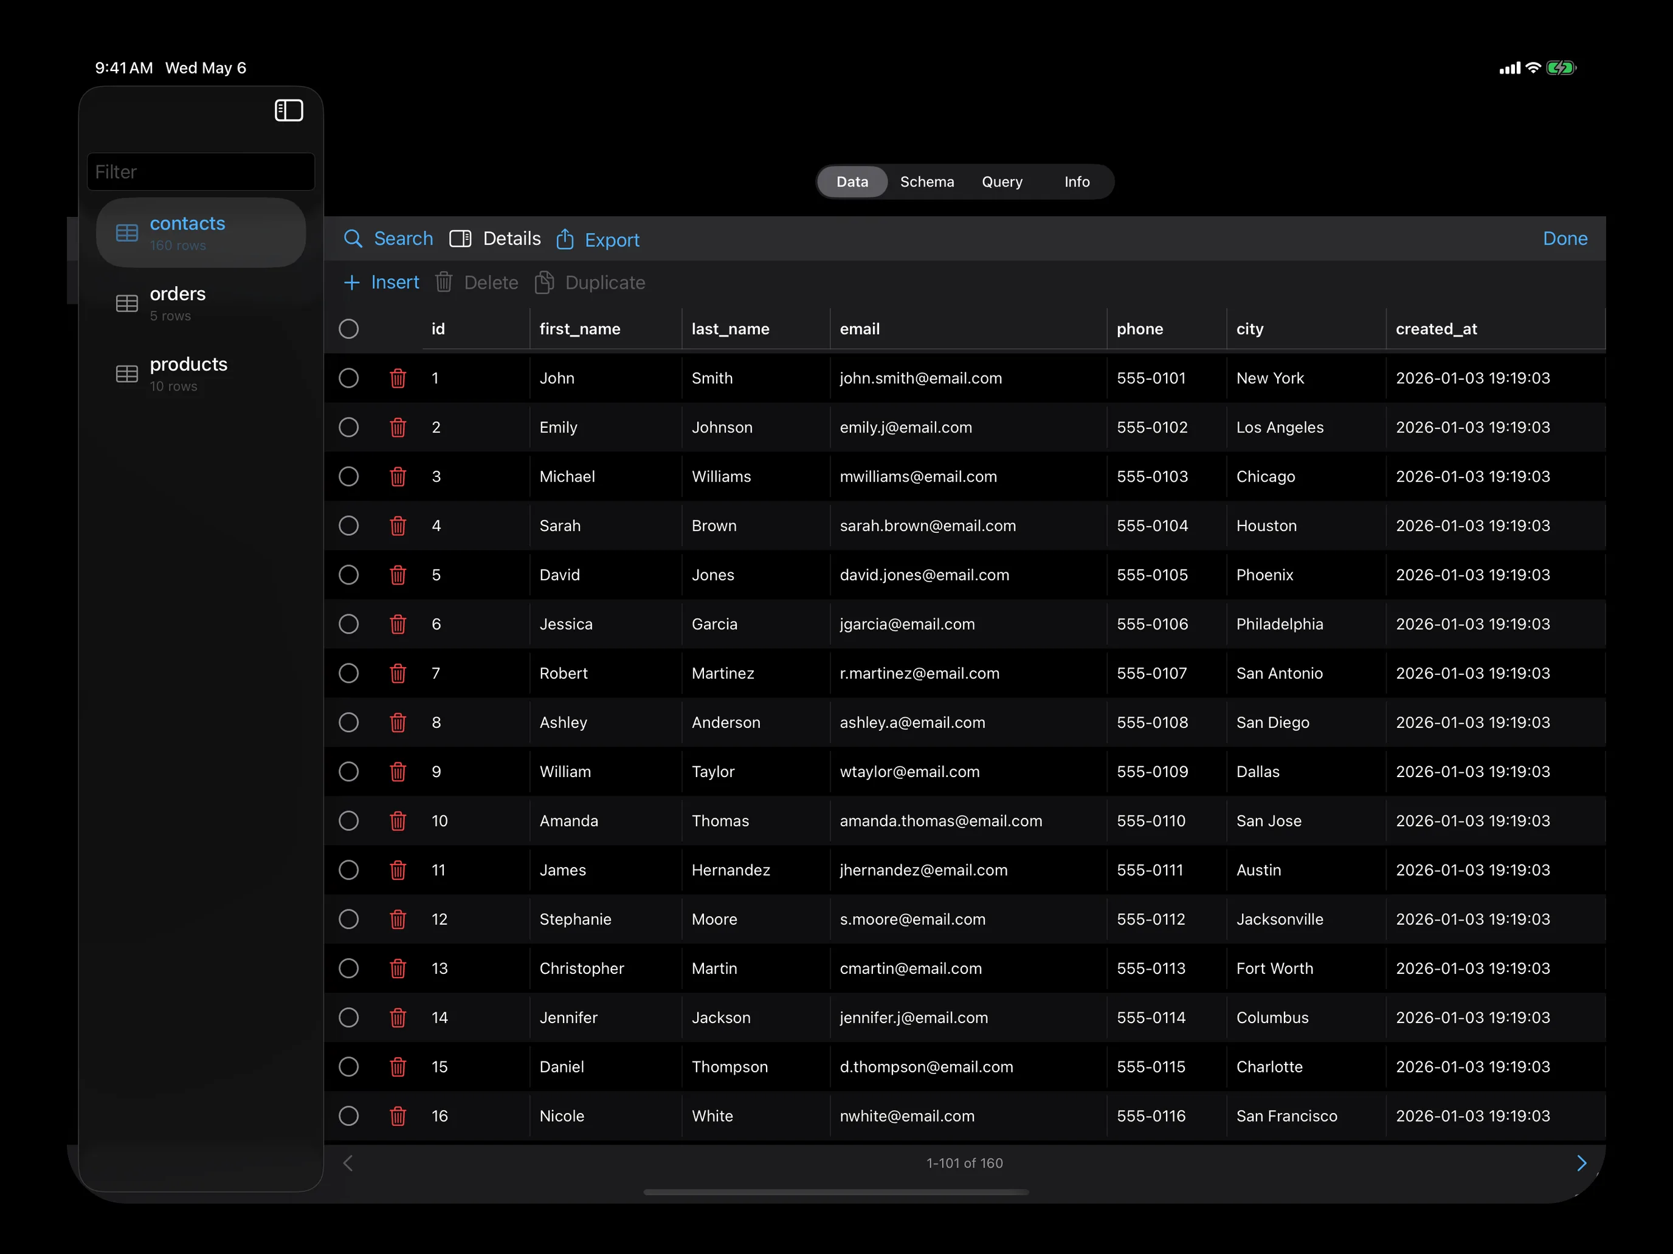This screenshot has height=1254, width=1673.
Task: Switch to the Info tab
Action: [x=1076, y=182]
